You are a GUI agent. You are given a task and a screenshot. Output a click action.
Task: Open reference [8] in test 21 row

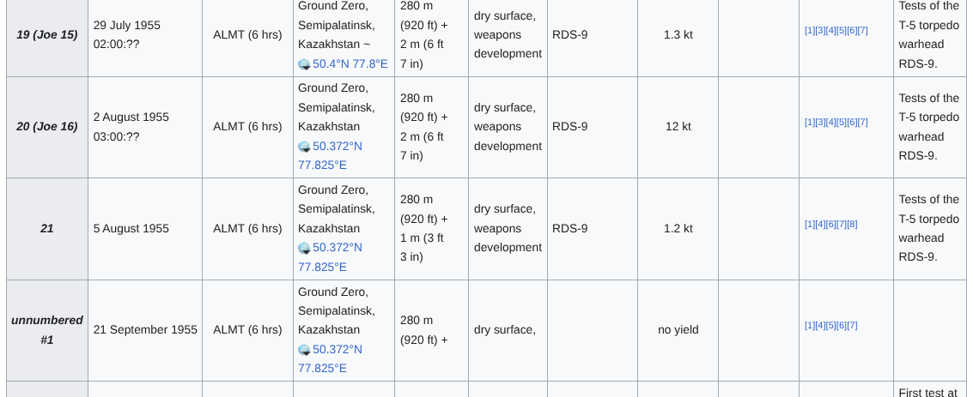coord(852,225)
